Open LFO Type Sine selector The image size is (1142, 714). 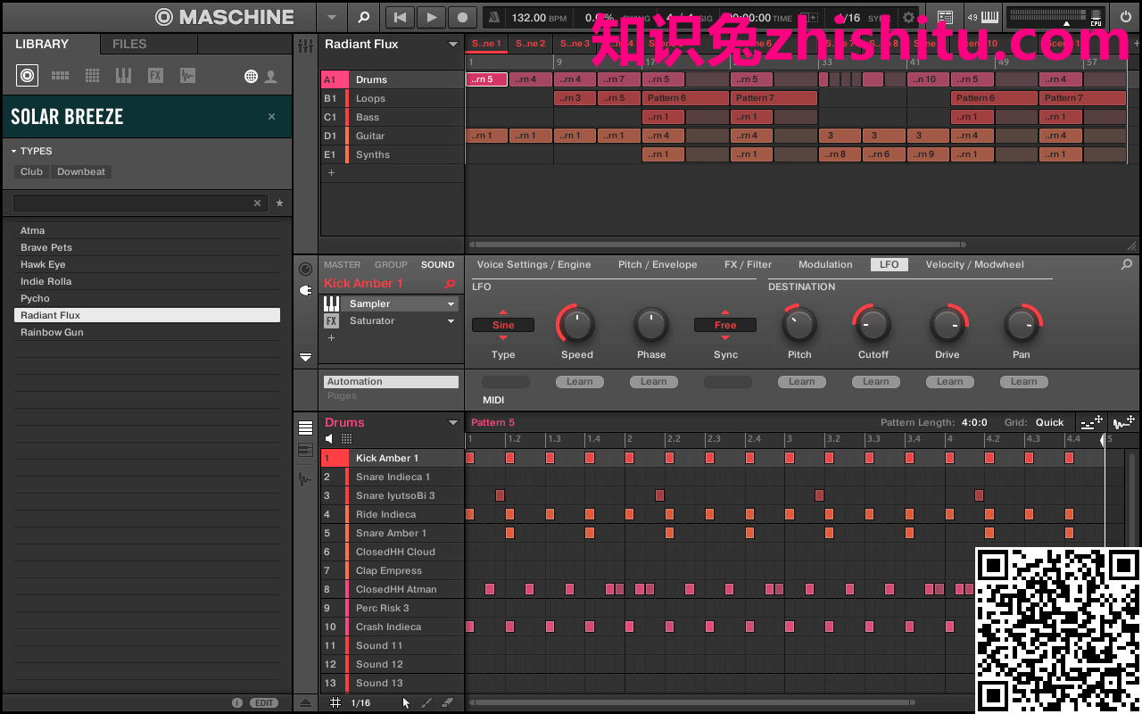(x=503, y=325)
